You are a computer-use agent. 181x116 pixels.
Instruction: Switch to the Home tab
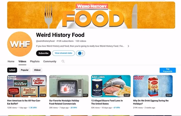[11, 61]
